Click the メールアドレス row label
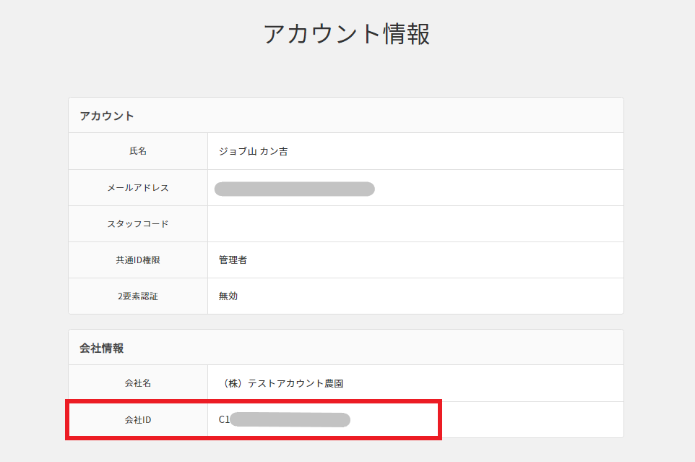 click(x=138, y=188)
